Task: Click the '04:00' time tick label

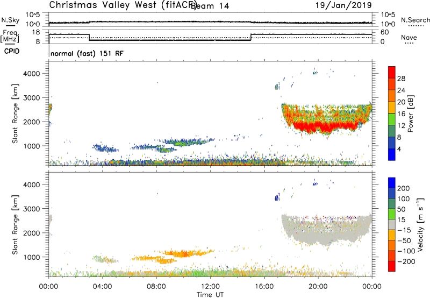Action: [102, 287]
